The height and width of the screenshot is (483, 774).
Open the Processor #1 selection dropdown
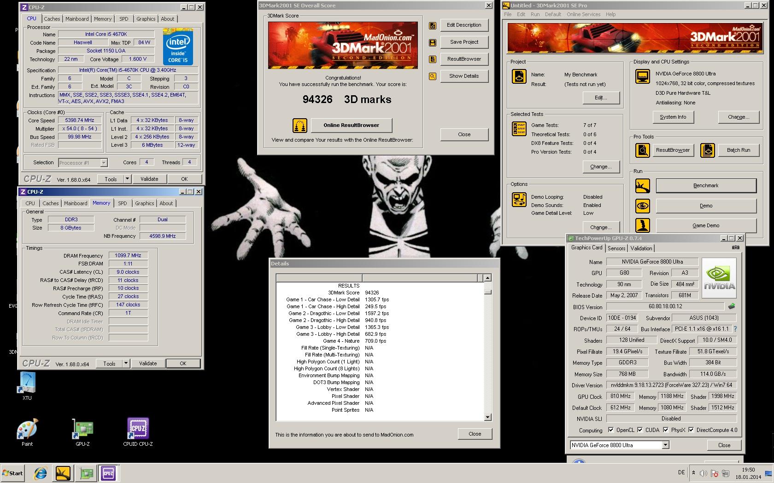(x=104, y=162)
